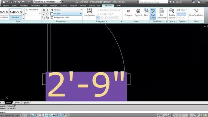Open the View ribbon tab

[x=45, y=6]
